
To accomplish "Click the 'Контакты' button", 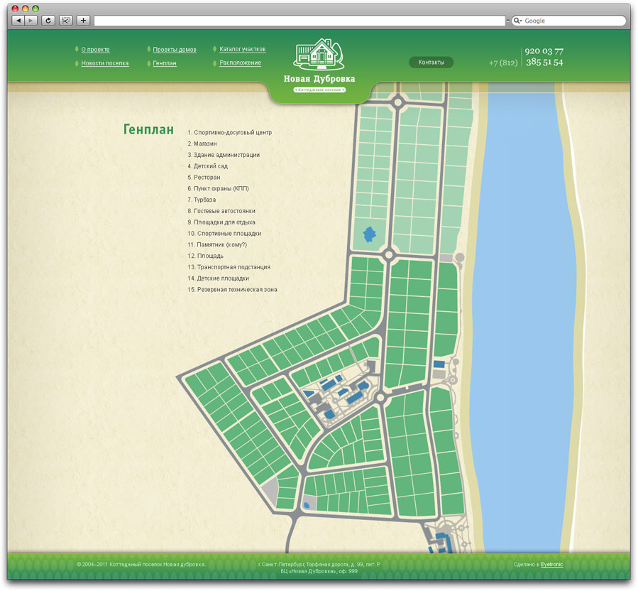I will [x=431, y=63].
